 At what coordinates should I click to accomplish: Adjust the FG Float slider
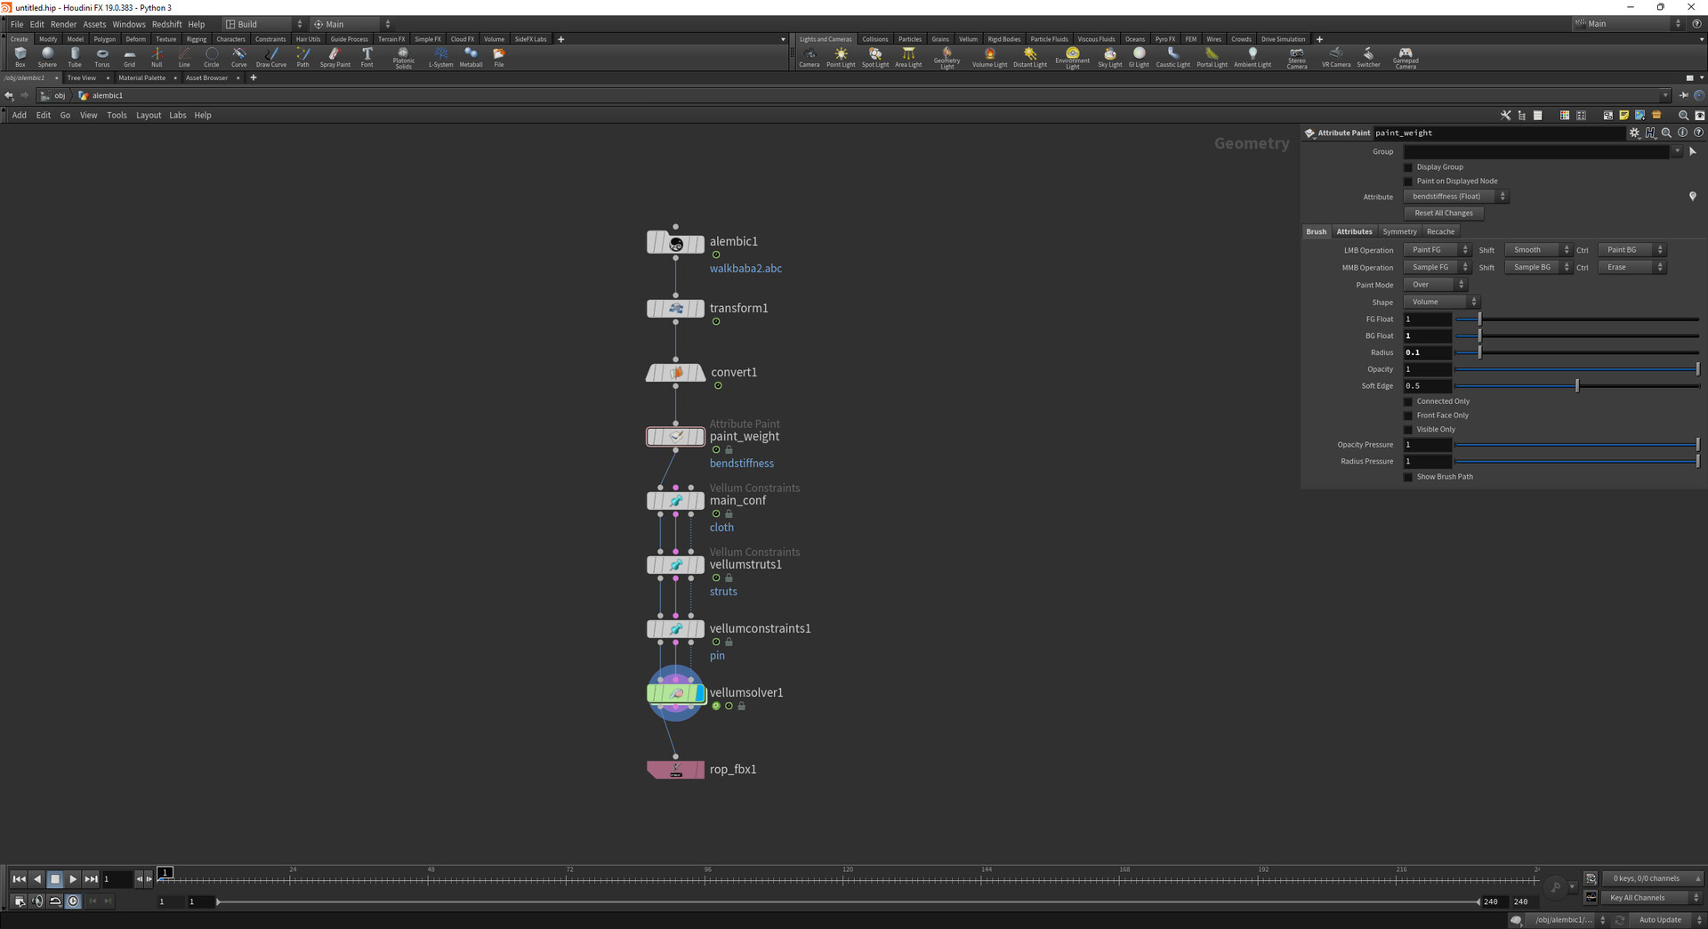click(1576, 319)
